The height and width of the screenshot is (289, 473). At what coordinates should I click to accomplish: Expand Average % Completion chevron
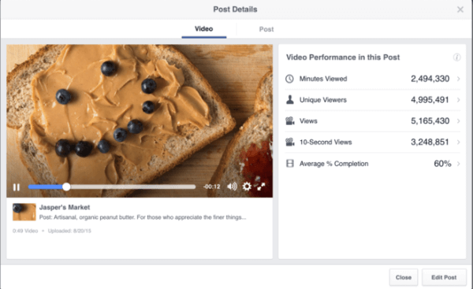click(458, 164)
